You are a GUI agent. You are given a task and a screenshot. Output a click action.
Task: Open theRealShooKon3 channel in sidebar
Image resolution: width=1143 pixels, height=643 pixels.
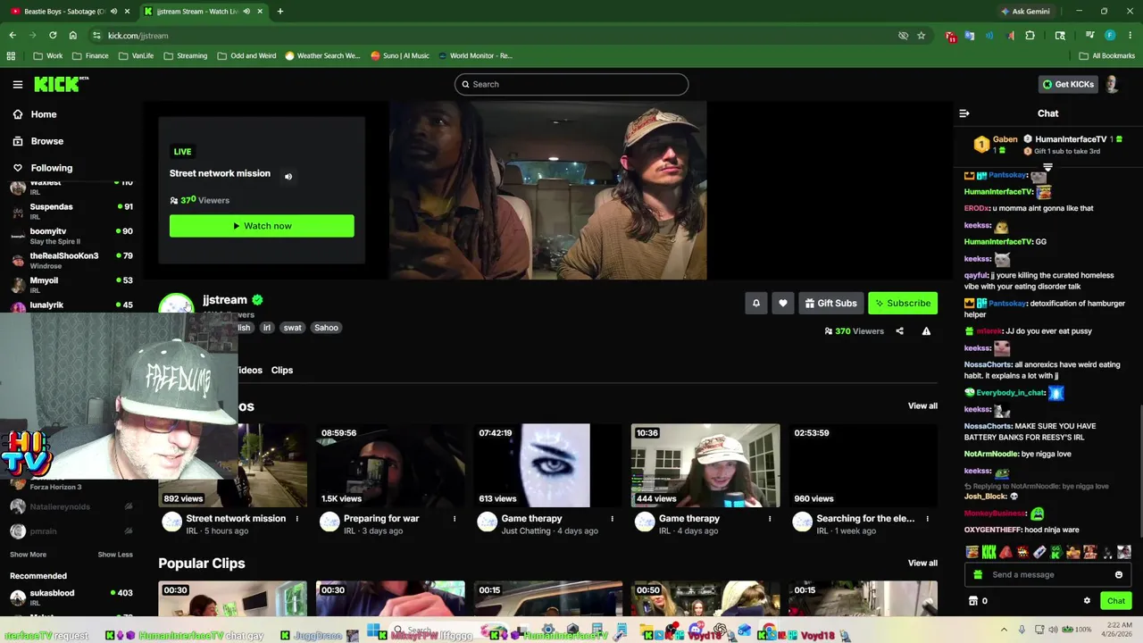click(x=71, y=260)
